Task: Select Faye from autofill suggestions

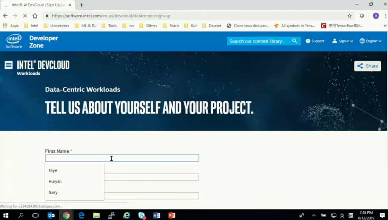Action: click(x=74, y=170)
